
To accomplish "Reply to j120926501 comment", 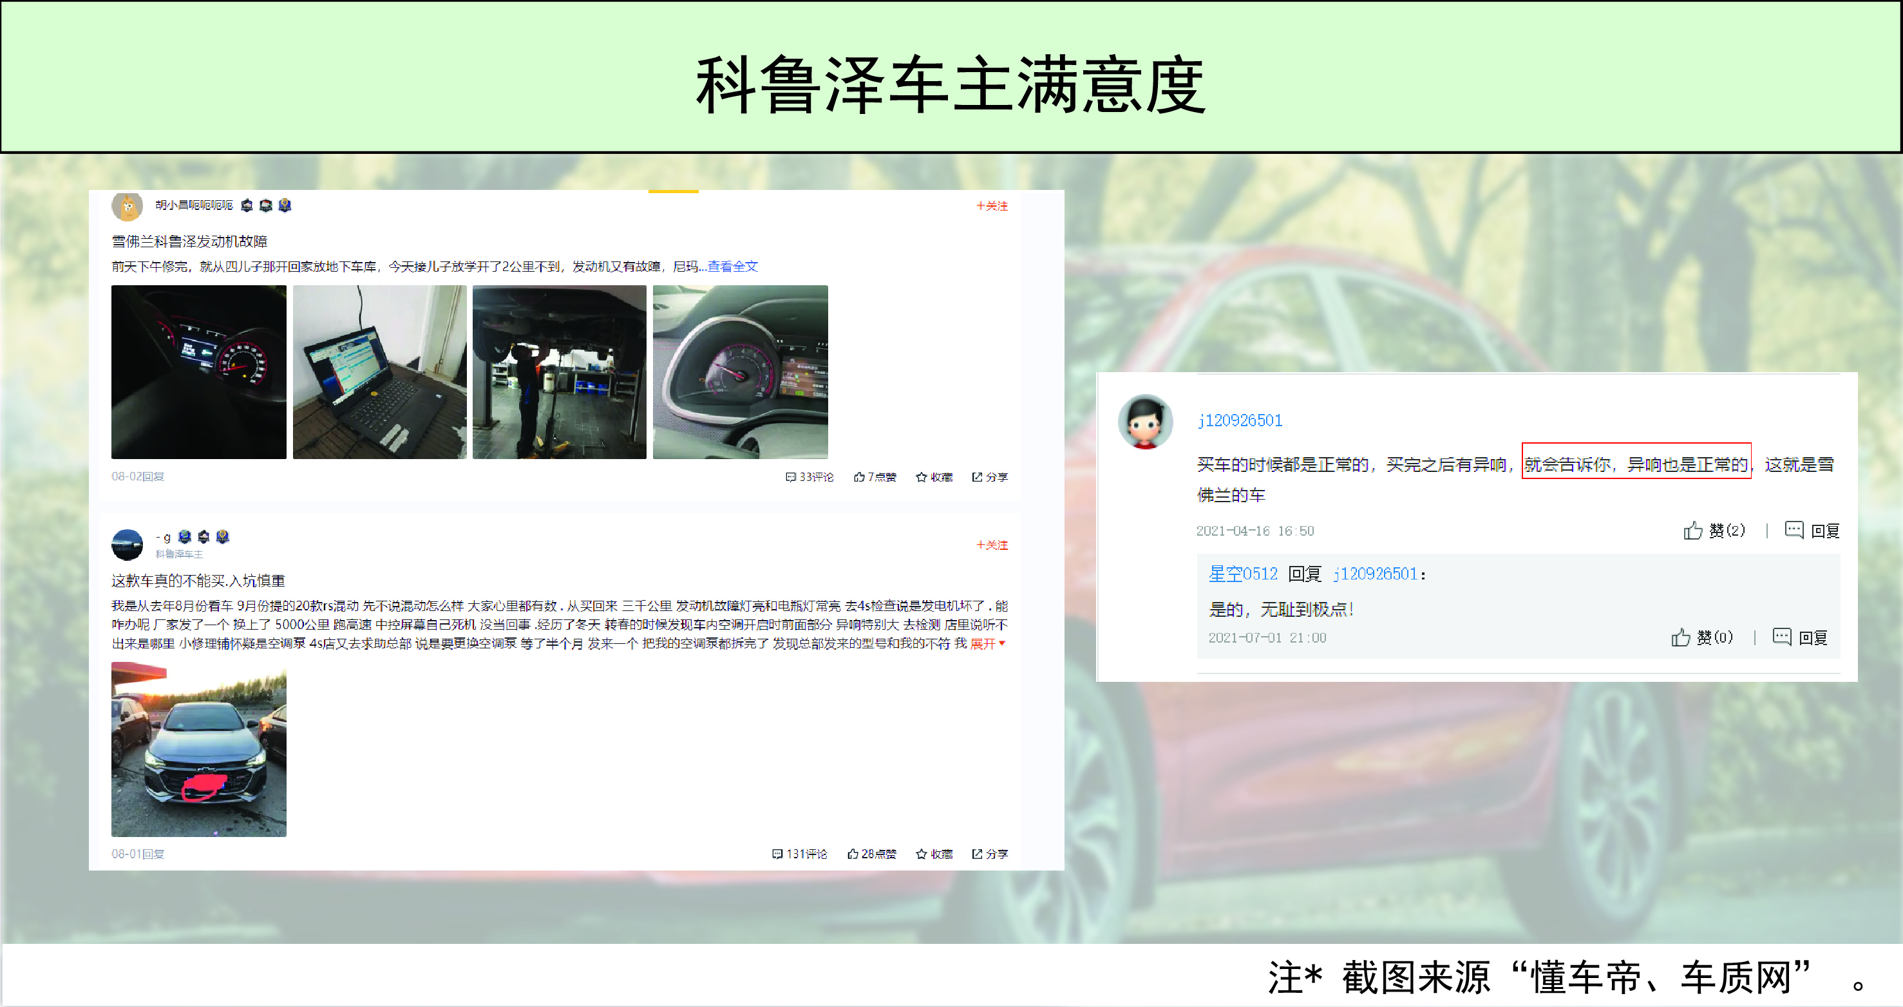I will click(1812, 531).
